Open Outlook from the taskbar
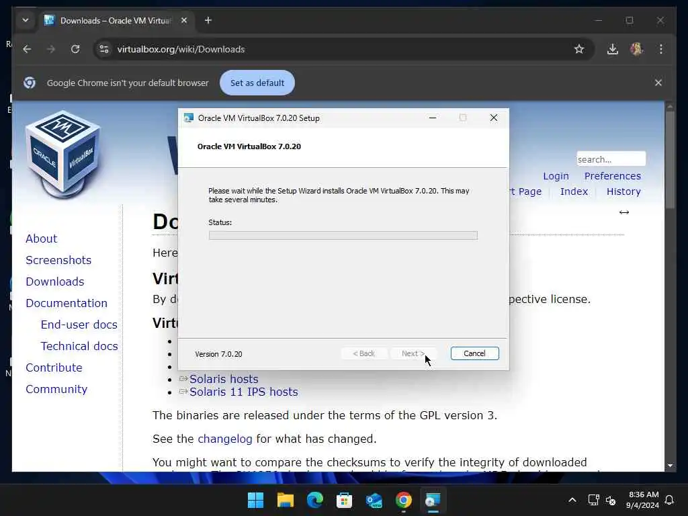This screenshot has height=516, width=688. click(374, 500)
